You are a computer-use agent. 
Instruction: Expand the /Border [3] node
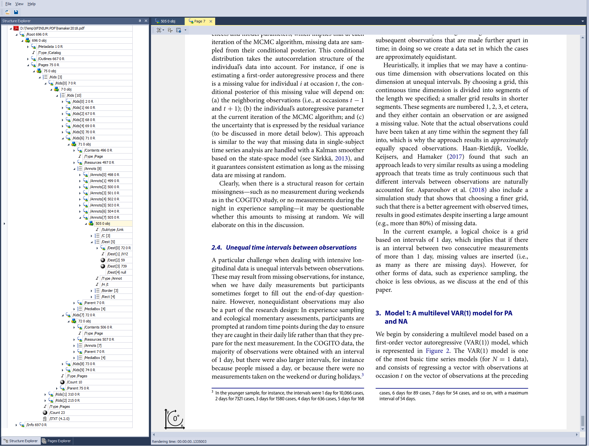[92, 291]
